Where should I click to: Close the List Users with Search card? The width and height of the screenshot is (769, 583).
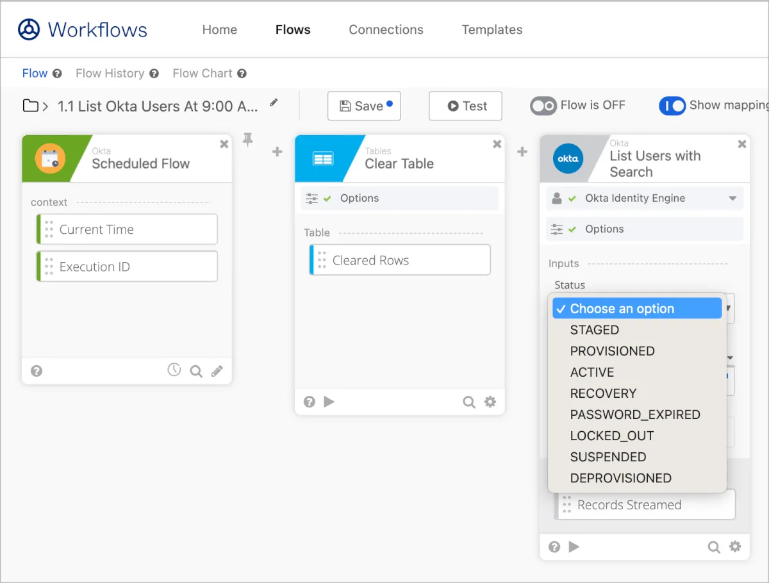pyautogui.click(x=742, y=144)
